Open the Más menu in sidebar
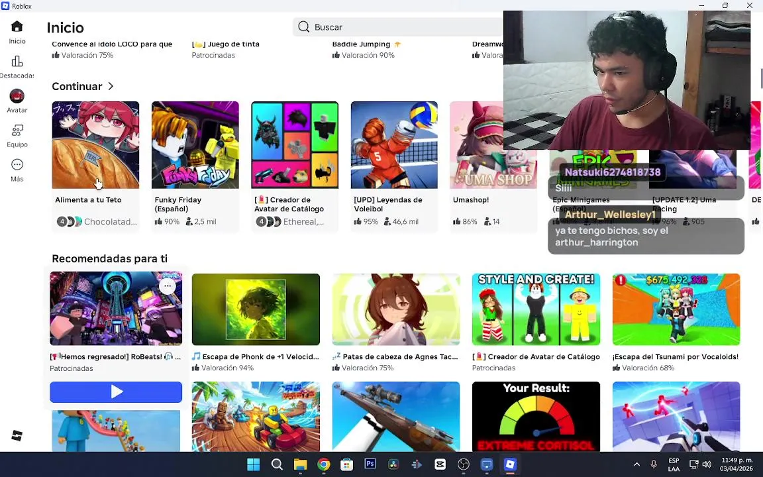Screen dimensions: 763x477 click(x=17, y=170)
